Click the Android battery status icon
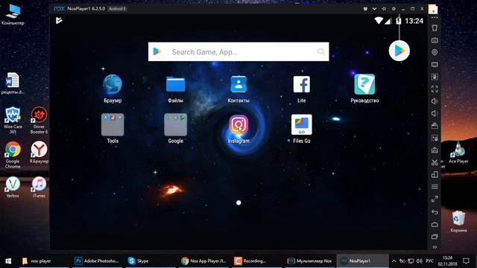The width and height of the screenshot is (477, 268). click(398, 21)
